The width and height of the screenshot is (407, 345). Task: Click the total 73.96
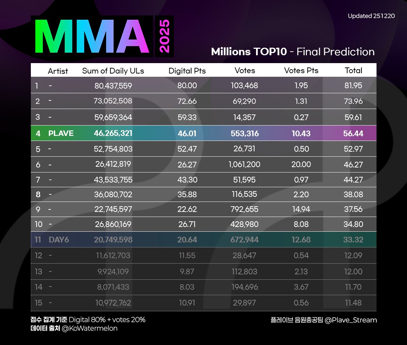[353, 101]
